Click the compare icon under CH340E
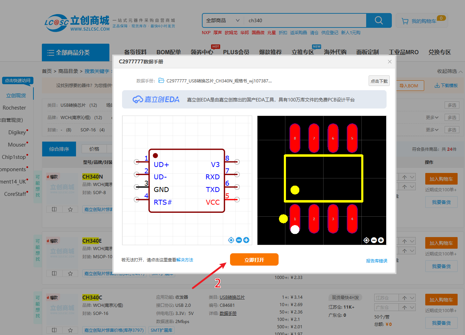The image size is (465, 335). [55, 273]
